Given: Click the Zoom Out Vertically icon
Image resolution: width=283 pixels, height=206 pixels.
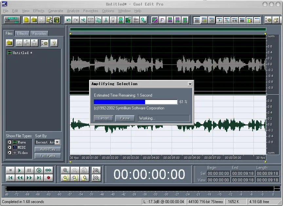Looking at the screenshot, I should coord(96,178).
